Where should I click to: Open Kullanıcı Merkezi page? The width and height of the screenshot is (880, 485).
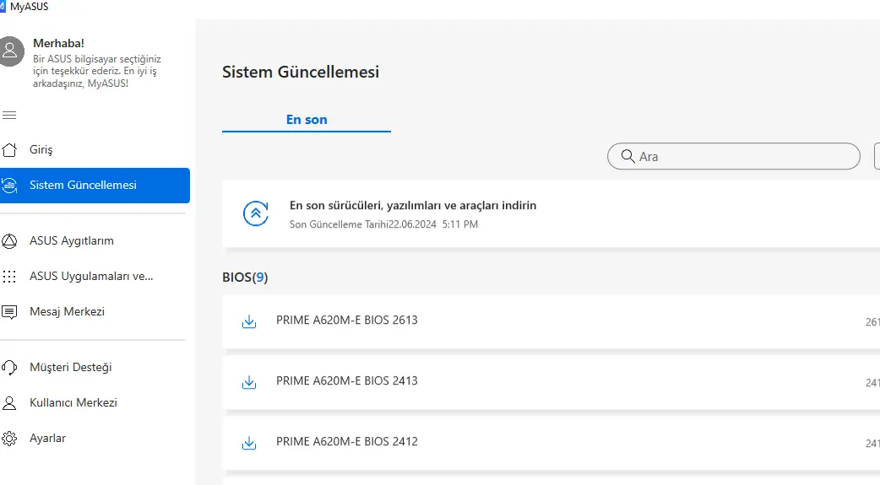[95, 402]
